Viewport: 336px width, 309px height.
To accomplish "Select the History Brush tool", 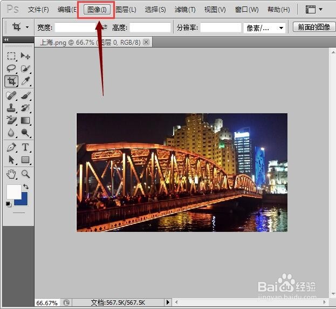I will coord(25,108).
